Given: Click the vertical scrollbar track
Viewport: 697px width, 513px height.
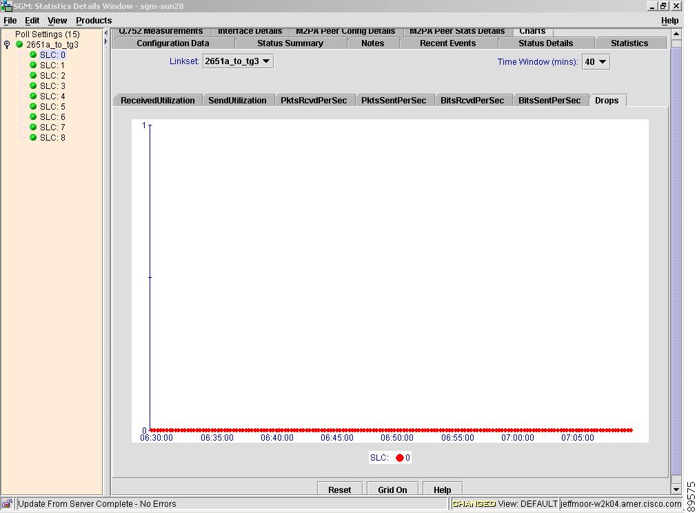Looking at the screenshot, I should pos(676,262).
